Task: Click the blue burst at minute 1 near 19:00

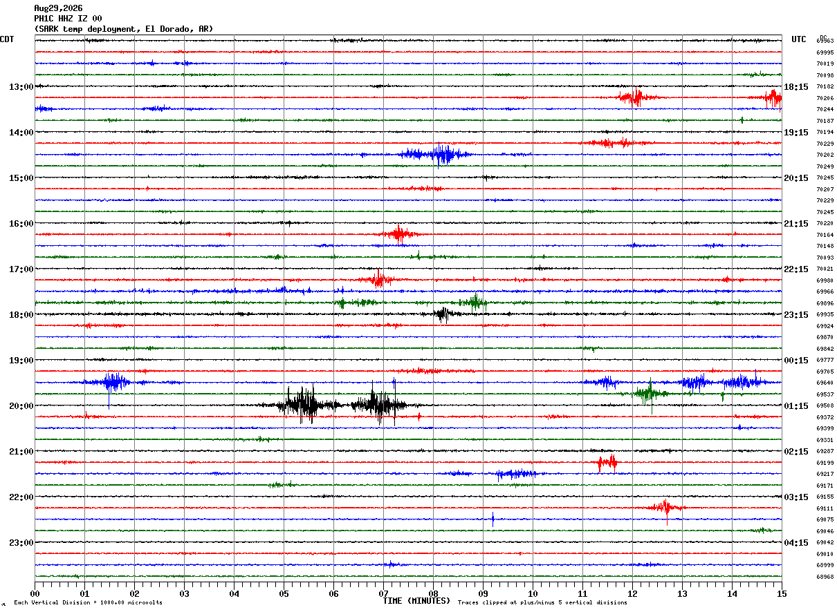Action: pos(107,382)
